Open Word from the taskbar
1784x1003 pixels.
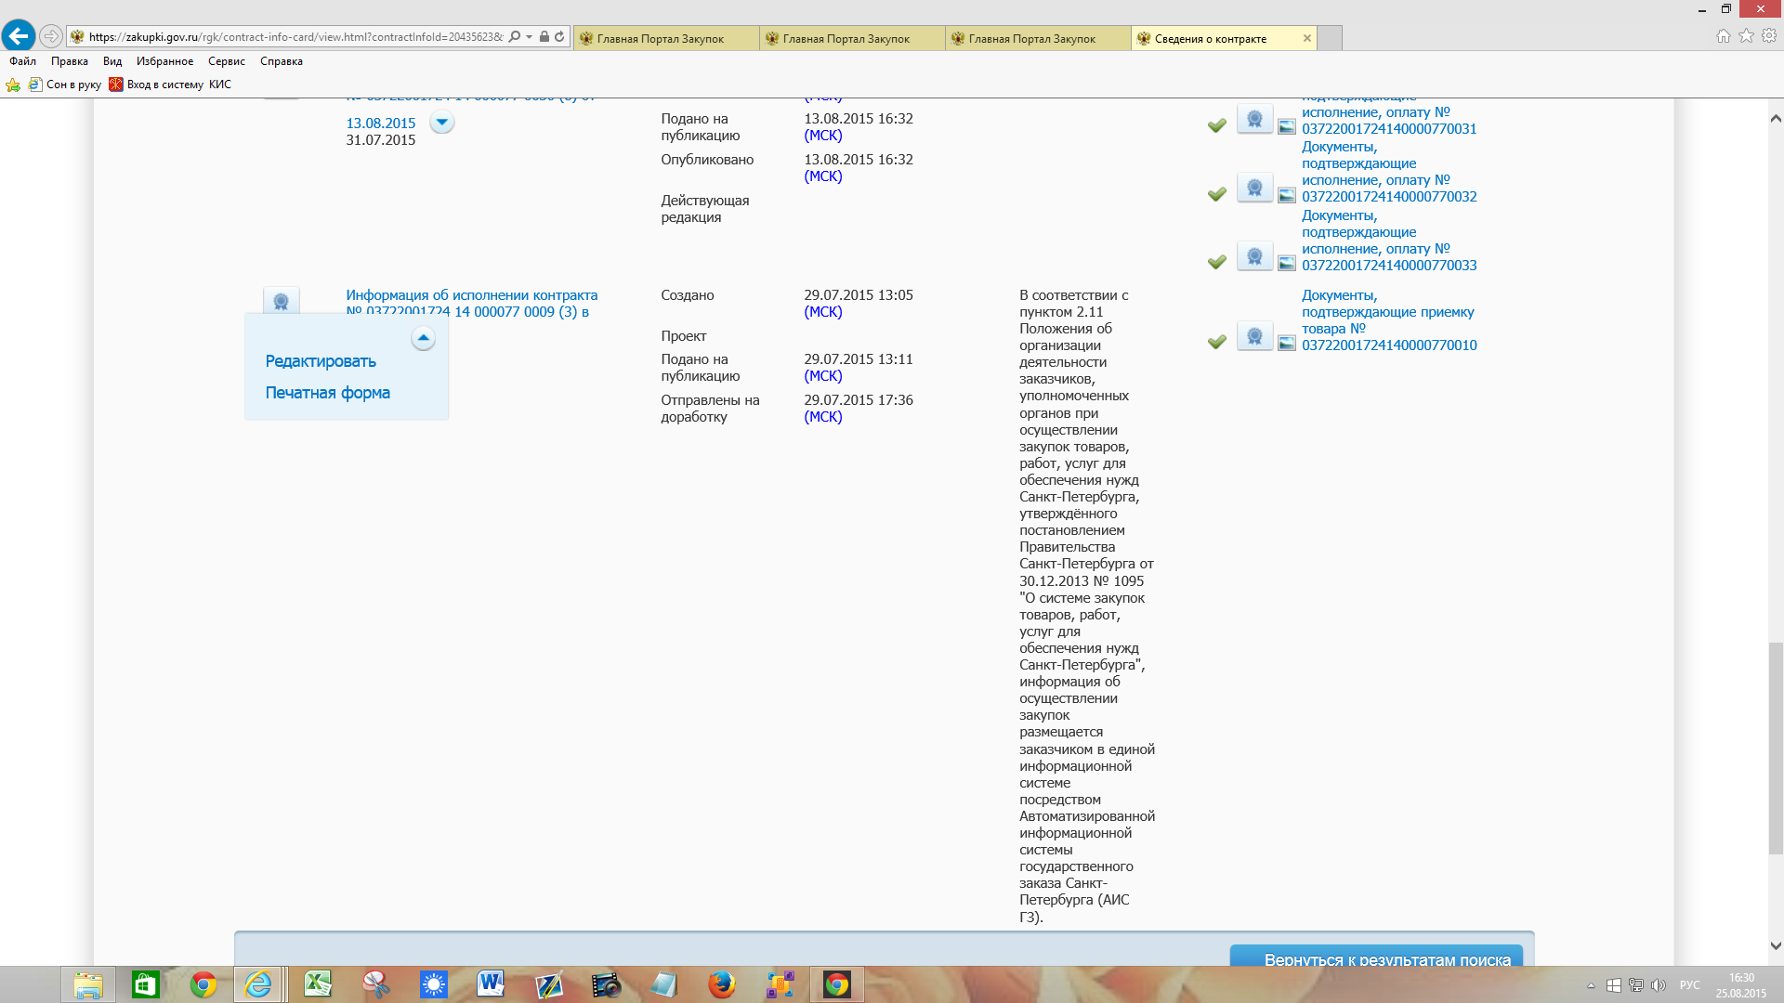tap(491, 984)
